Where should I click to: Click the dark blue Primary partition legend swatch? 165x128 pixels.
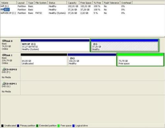pos(18,126)
